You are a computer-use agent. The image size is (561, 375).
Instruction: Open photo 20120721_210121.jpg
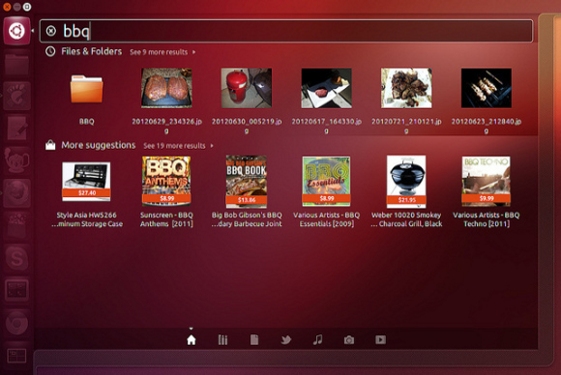(406, 101)
